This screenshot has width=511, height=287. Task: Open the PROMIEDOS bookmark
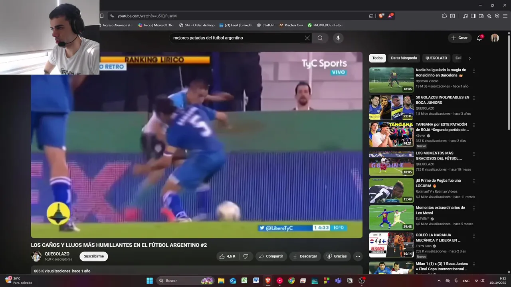click(x=325, y=25)
